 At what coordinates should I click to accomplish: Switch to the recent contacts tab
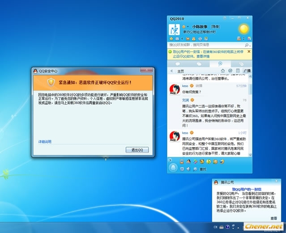pyautogui.click(x=242, y=64)
